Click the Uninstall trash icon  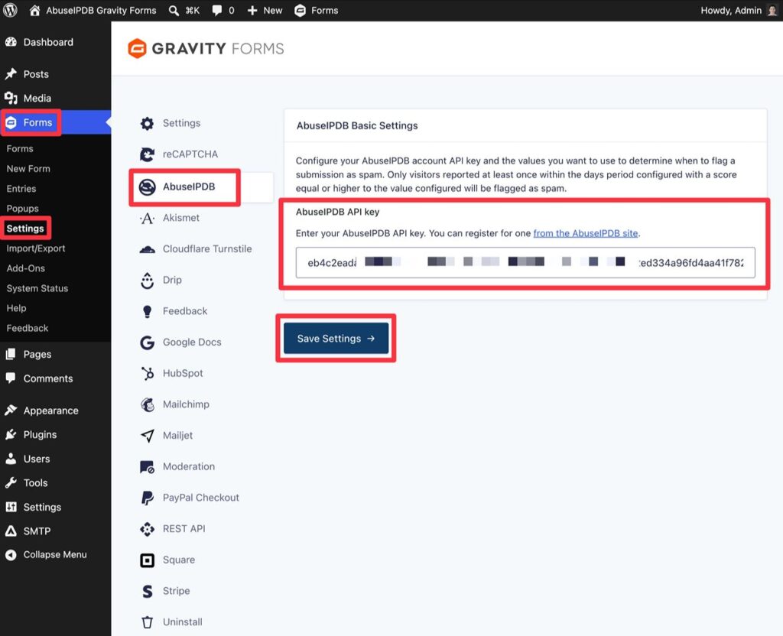click(x=147, y=622)
